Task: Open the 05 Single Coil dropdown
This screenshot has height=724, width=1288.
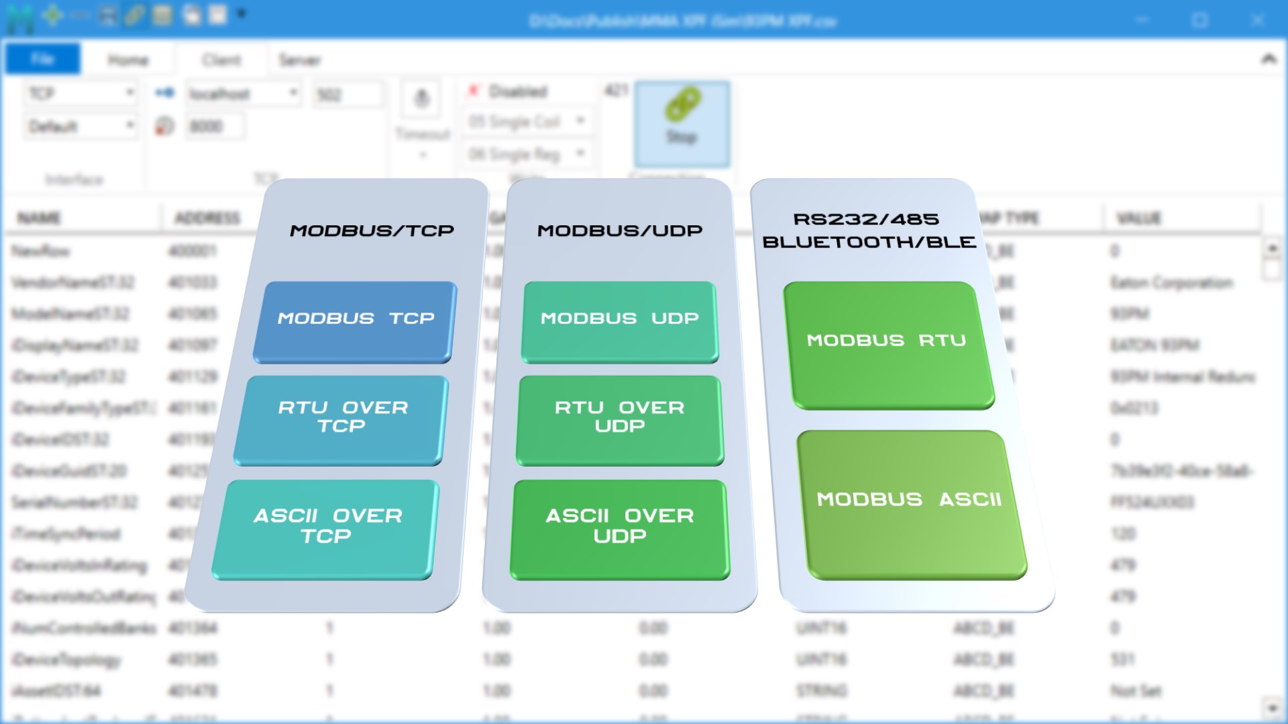Action: pyautogui.click(x=580, y=121)
